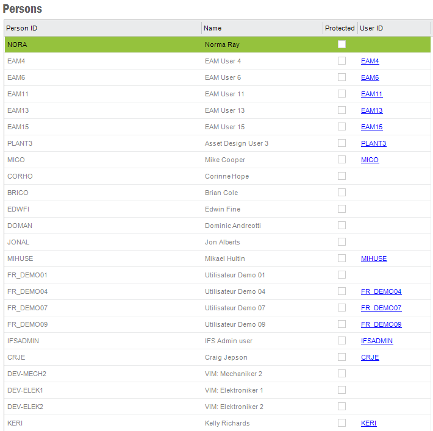Check the Protected box for Mike Cooper

(x=342, y=160)
